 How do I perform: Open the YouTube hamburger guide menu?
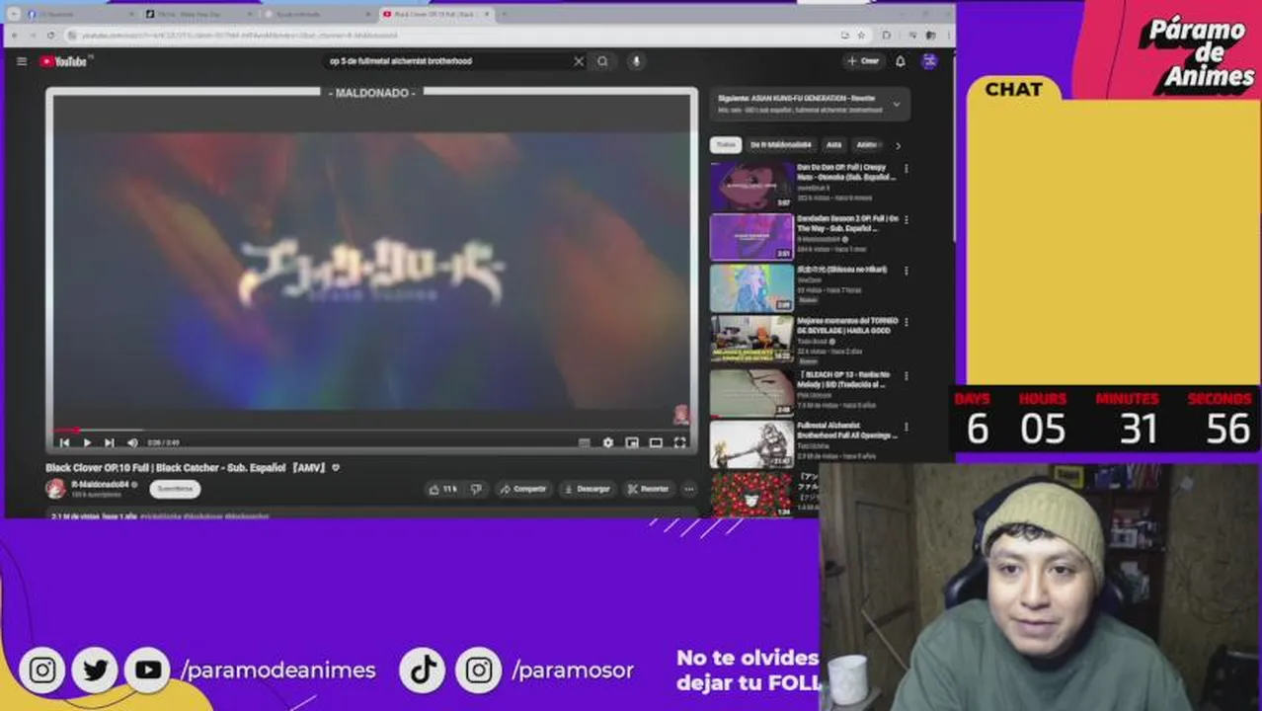(x=22, y=61)
